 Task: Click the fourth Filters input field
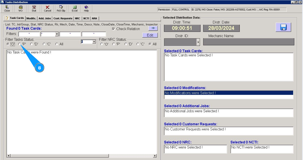[94, 34]
